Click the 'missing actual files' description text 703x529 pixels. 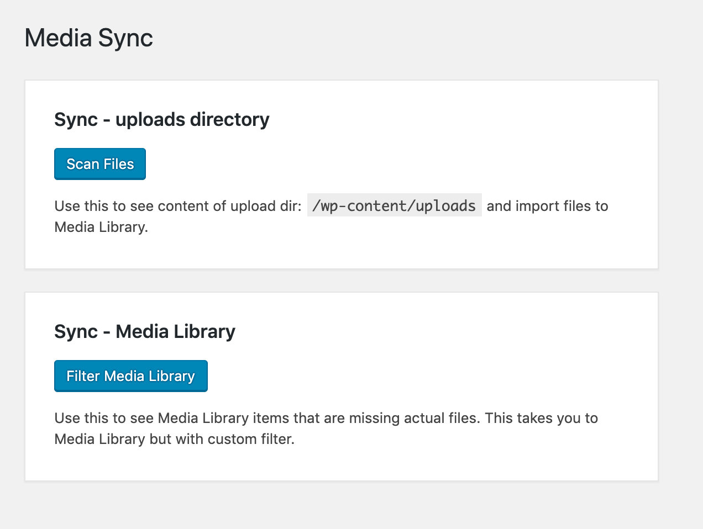point(326,428)
